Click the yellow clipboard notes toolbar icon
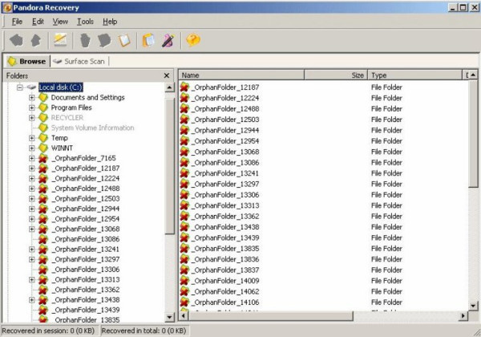The width and height of the screenshot is (481, 337). tap(148, 40)
